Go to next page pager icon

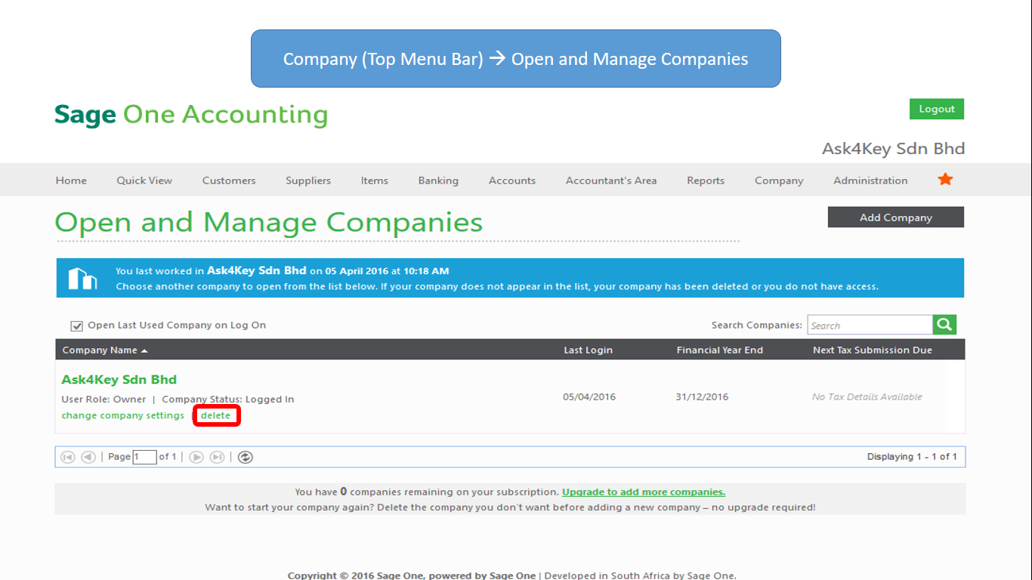196,457
